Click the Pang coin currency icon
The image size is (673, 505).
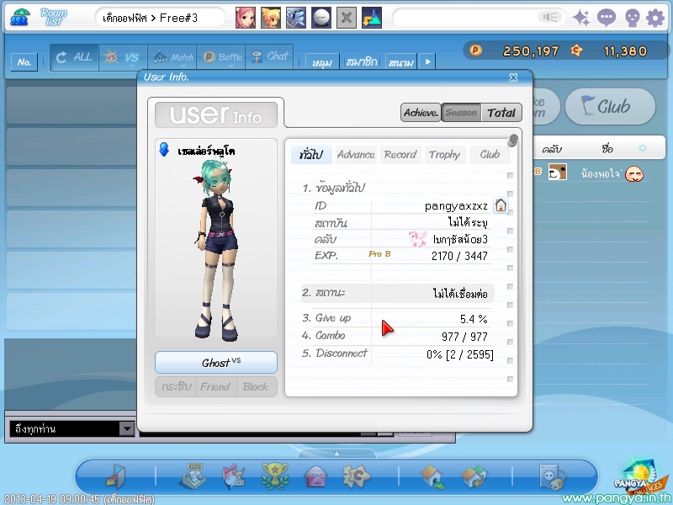tap(475, 50)
